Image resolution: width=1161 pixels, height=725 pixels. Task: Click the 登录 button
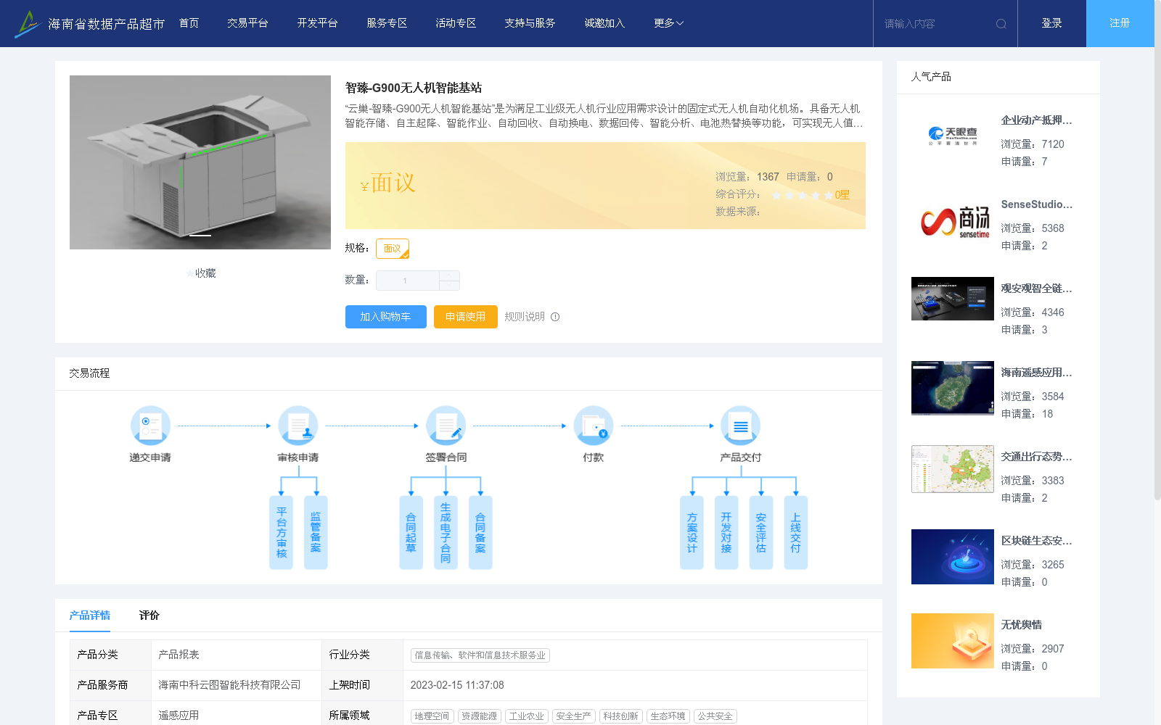tap(1051, 23)
